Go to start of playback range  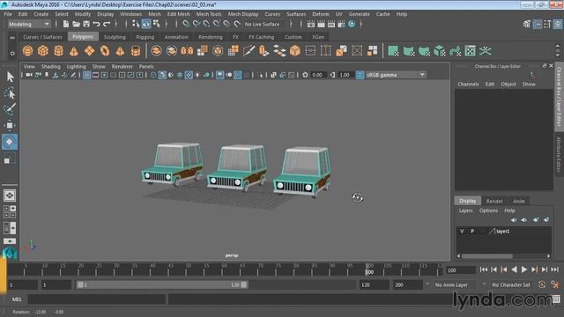tap(484, 269)
